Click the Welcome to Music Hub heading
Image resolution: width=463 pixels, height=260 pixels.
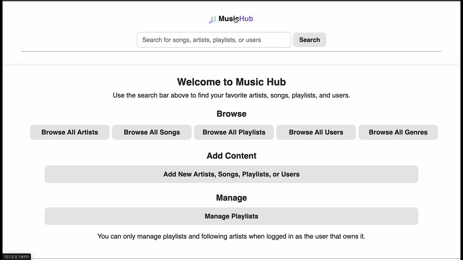pos(231,82)
